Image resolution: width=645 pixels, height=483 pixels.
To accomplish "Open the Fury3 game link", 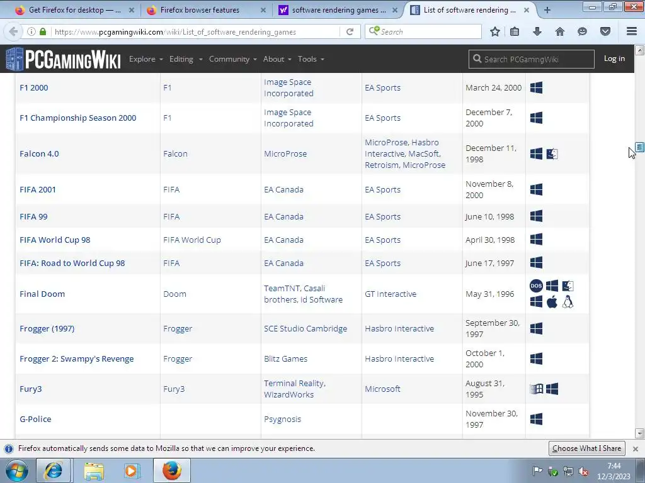I will click(x=30, y=389).
